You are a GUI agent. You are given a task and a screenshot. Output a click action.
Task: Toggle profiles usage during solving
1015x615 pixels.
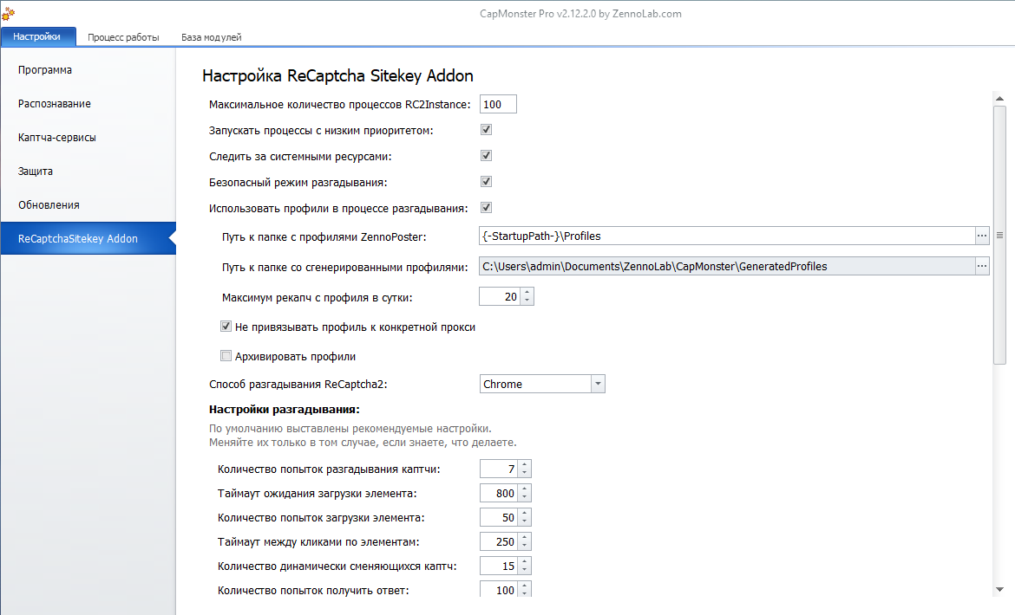[x=486, y=207]
